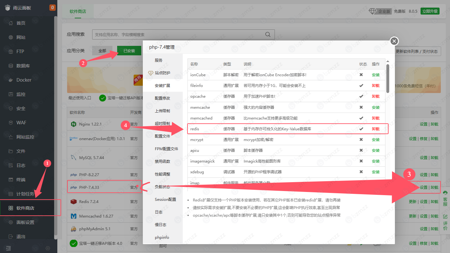Open 安装扩展 section in PHP dialog
This screenshot has width=450, height=253.
point(162,86)
